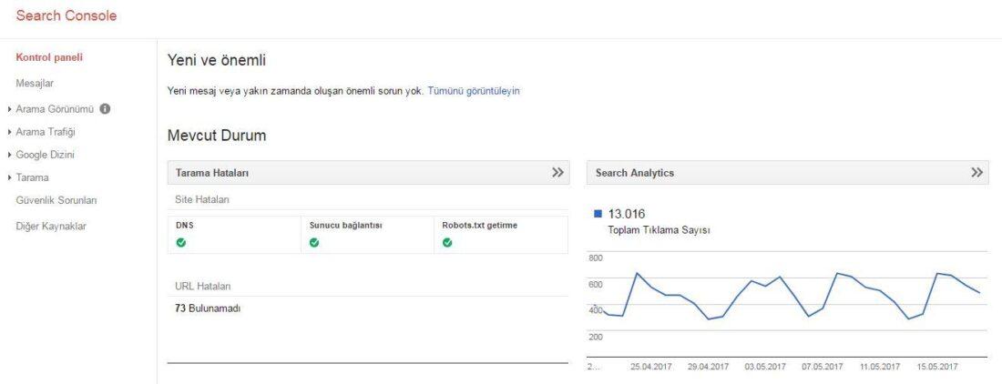
Task: Expand the Arama Trafiği sidebar section
Action: coord(9,133)
